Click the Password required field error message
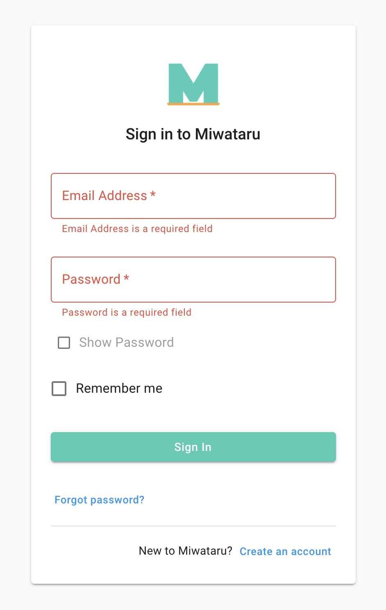This screenshot has height=610, width=386. tap(126, 312)
